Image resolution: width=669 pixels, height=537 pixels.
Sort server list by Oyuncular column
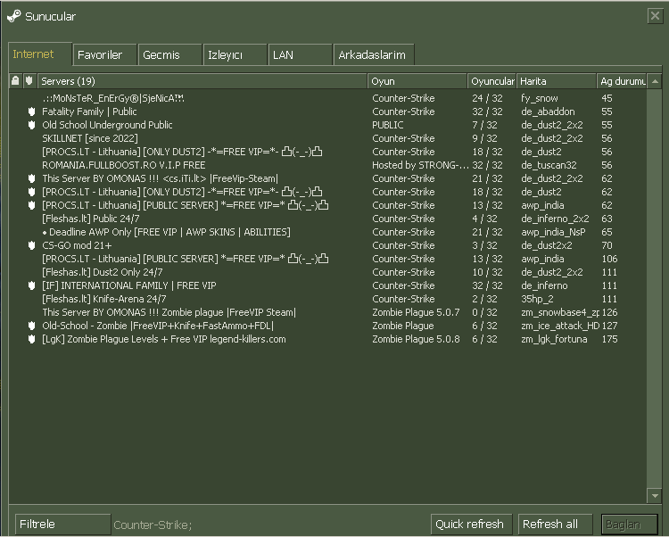tap(491, 81)
